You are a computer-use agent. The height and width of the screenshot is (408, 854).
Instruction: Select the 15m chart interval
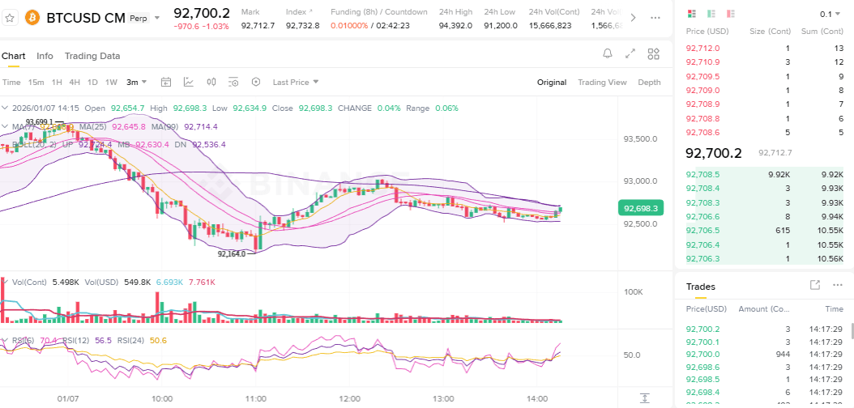36,82
